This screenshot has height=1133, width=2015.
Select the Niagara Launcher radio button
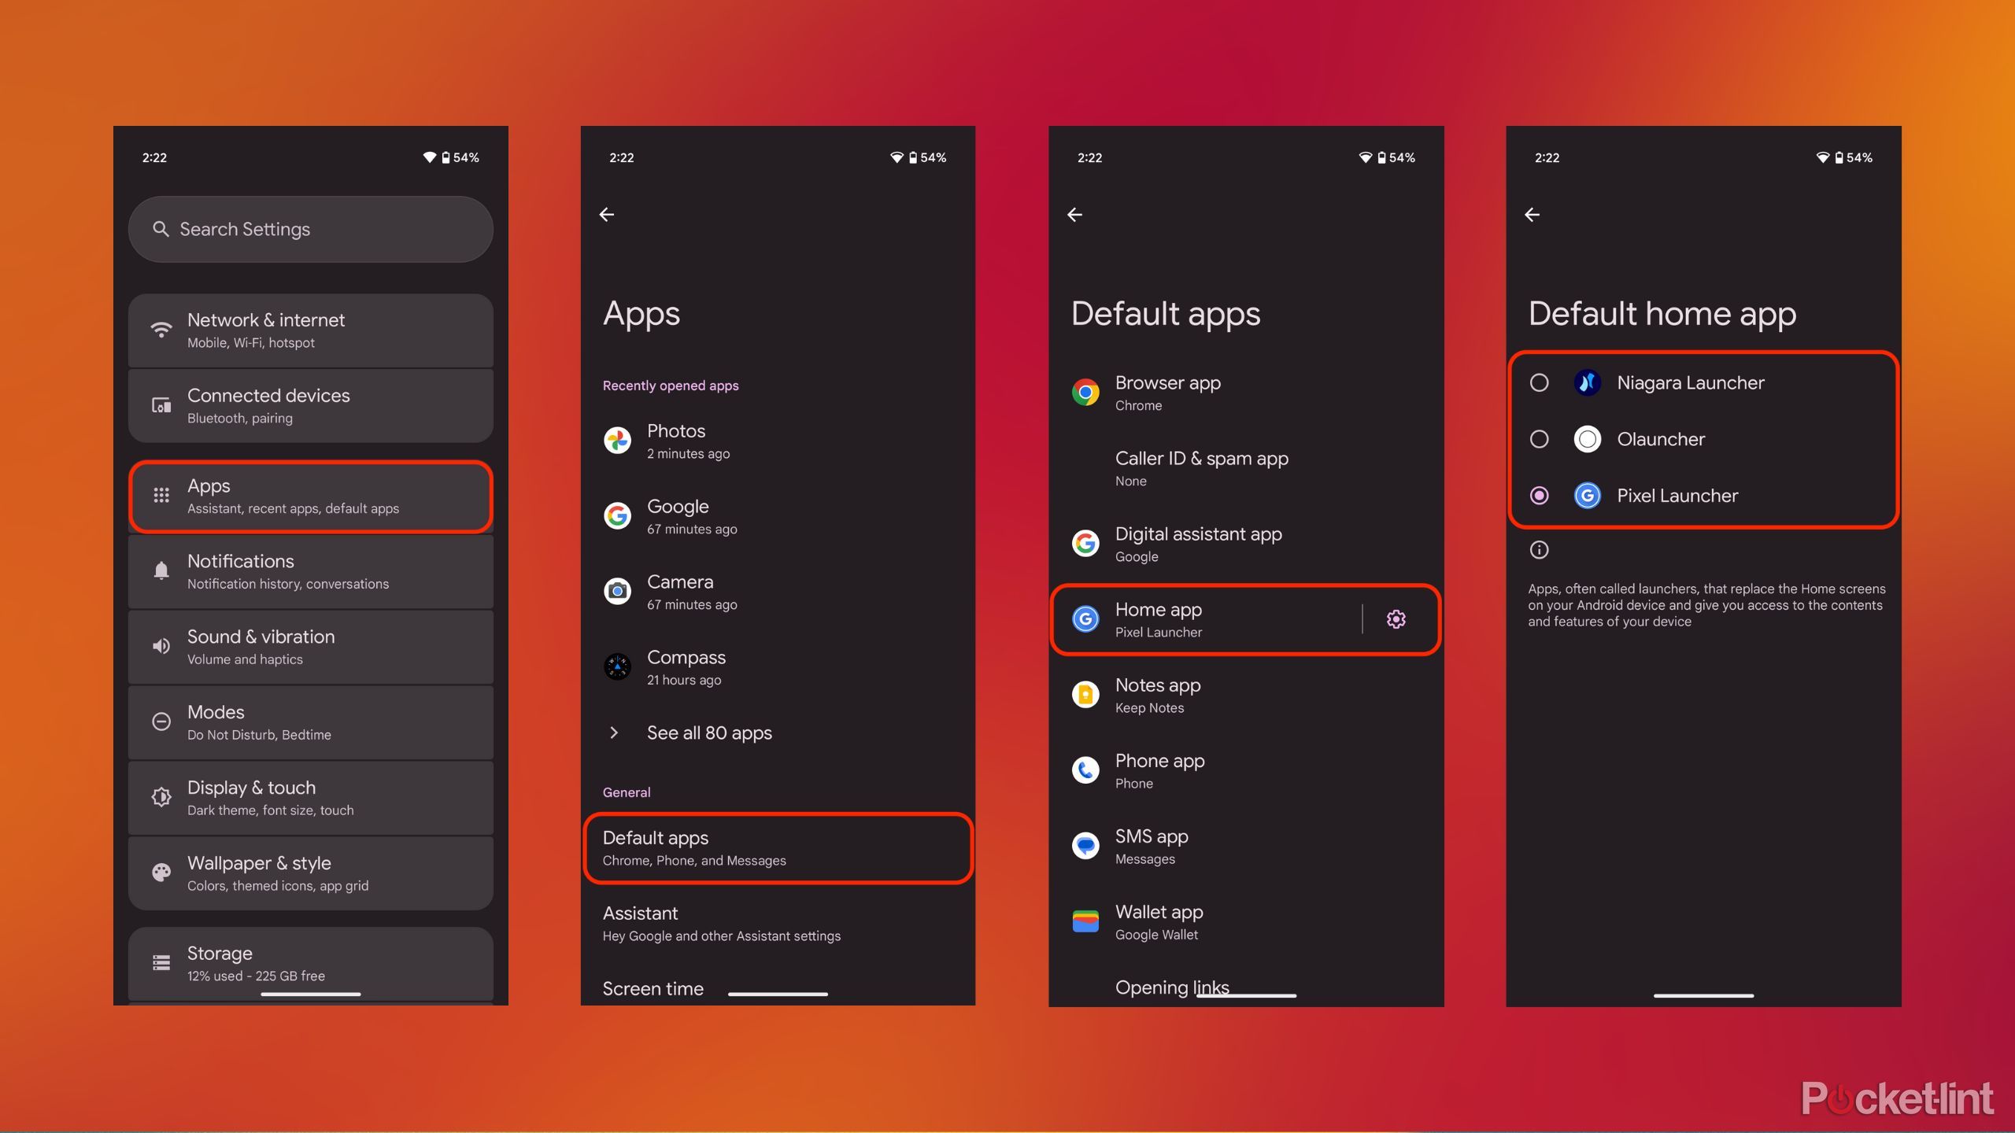1537,382
